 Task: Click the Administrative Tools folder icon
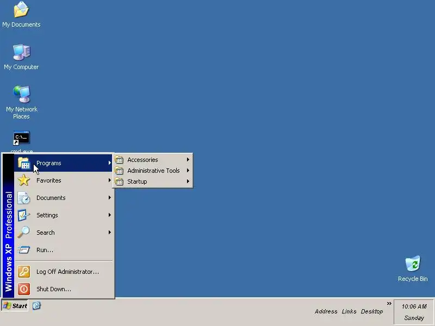[x=119, y=171]
